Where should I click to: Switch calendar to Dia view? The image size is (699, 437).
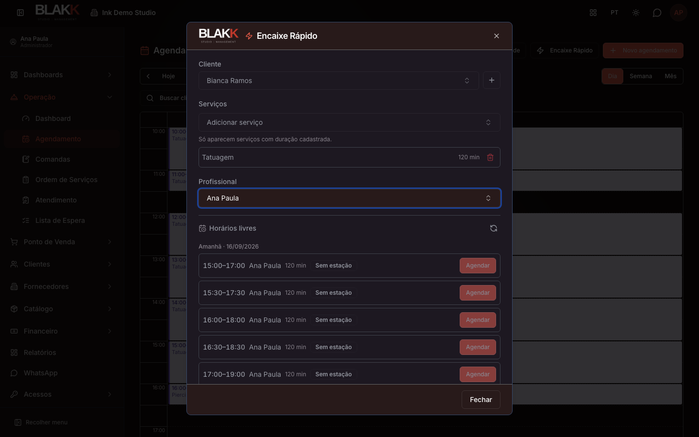613,76
